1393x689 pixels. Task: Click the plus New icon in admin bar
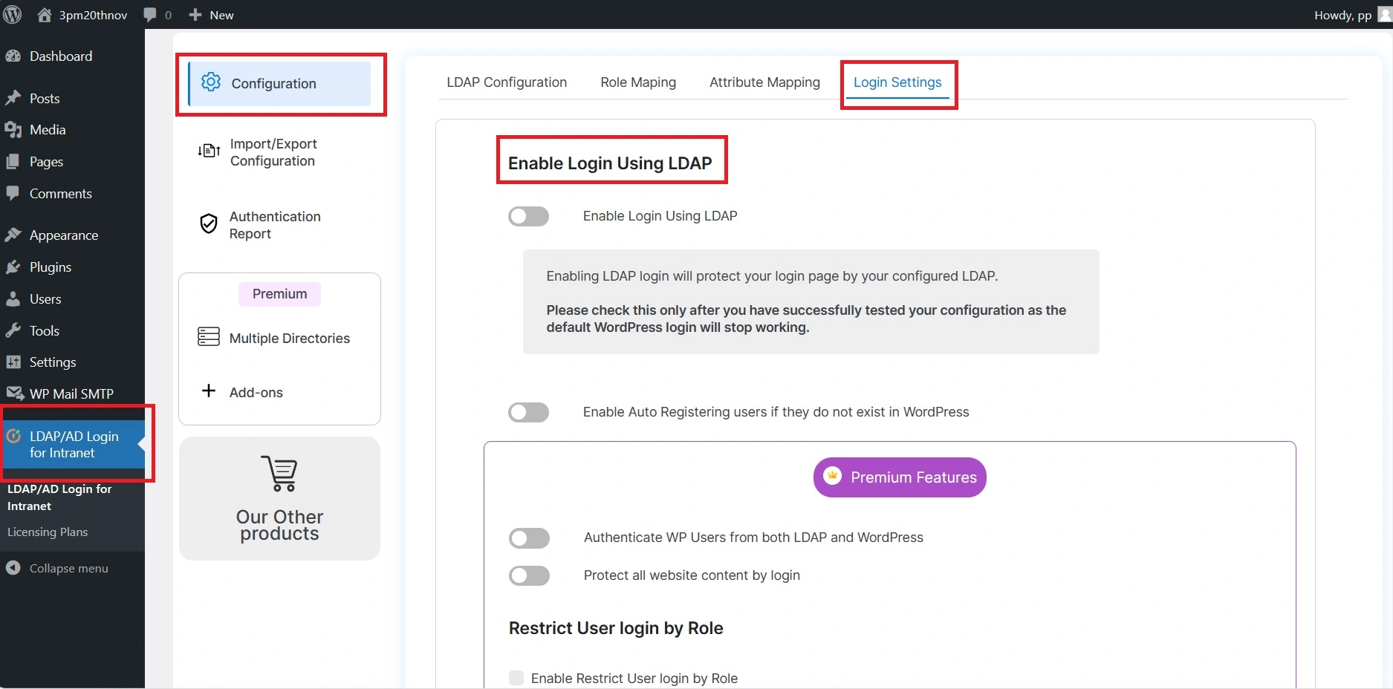click(x=195, y=15)
